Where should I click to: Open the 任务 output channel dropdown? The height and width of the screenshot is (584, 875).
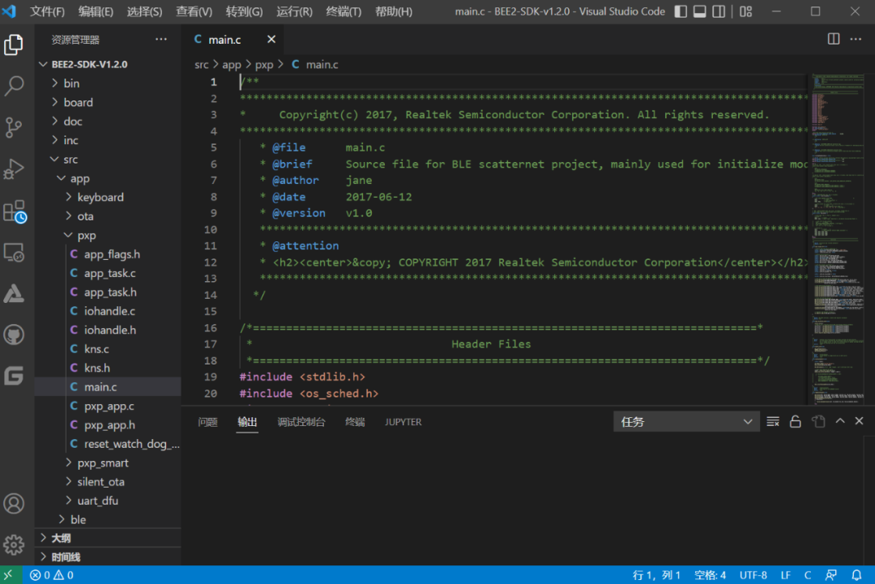pyautogui.click(x=686, y=421)
